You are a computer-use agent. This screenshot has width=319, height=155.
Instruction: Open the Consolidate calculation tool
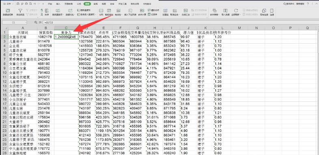point(142,12)
